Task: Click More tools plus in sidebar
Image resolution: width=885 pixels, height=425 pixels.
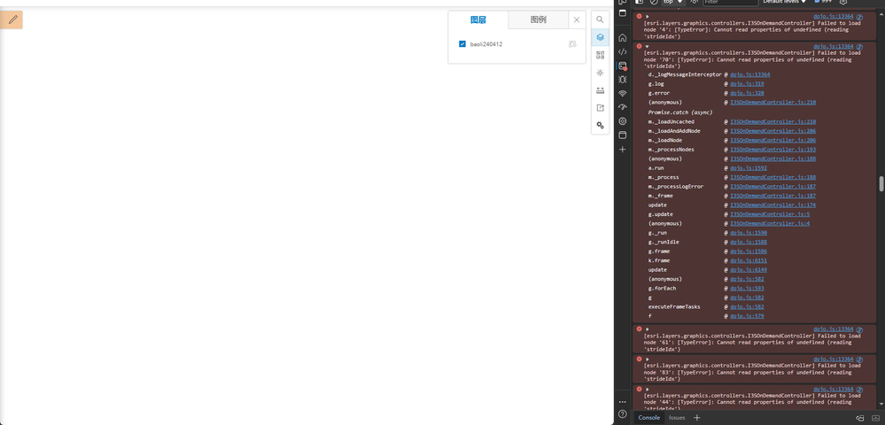Action: 622,150
